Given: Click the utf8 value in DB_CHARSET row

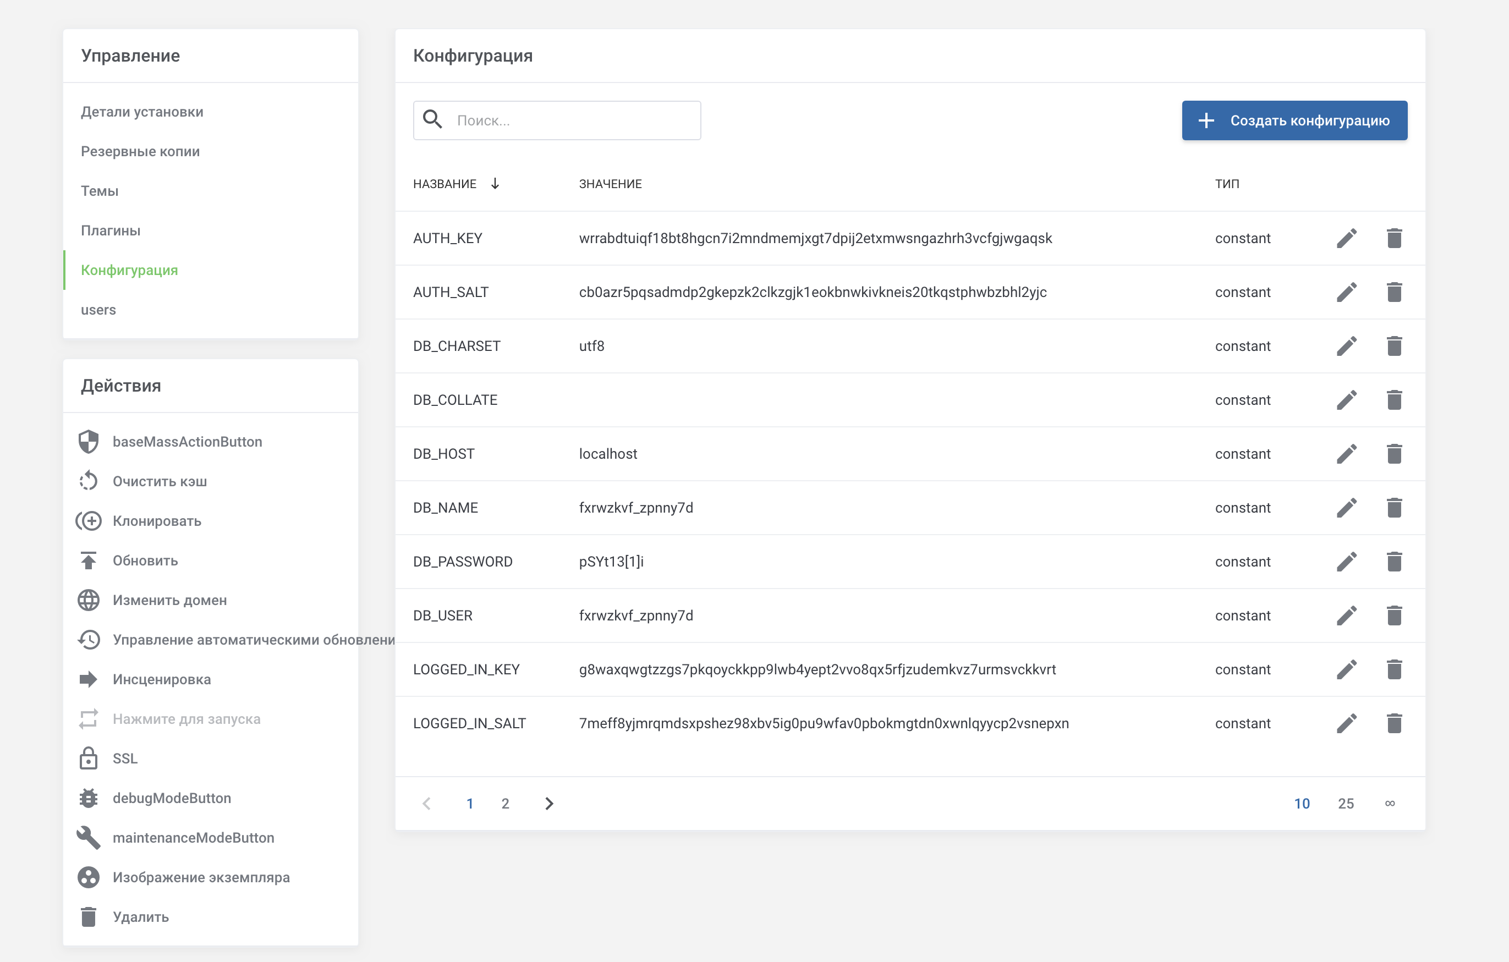Looking at the screenshot, I should coord(591,346).
